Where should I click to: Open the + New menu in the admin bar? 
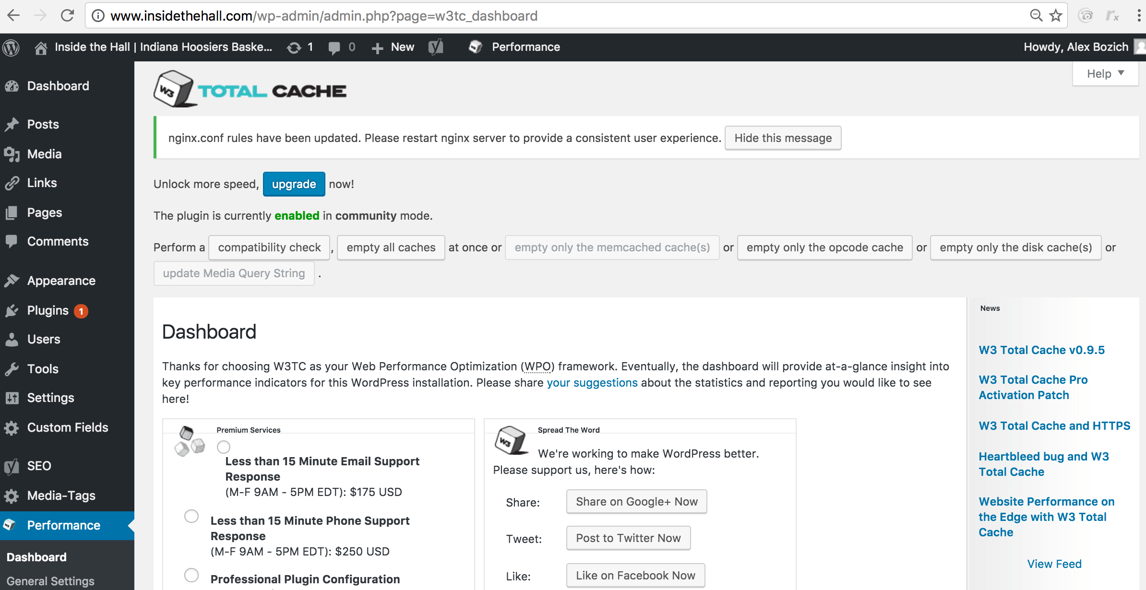[x=393, y=47]
